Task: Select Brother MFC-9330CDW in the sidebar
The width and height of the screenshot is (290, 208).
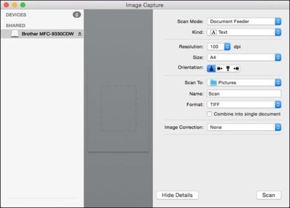Action: tap(47, 34)
